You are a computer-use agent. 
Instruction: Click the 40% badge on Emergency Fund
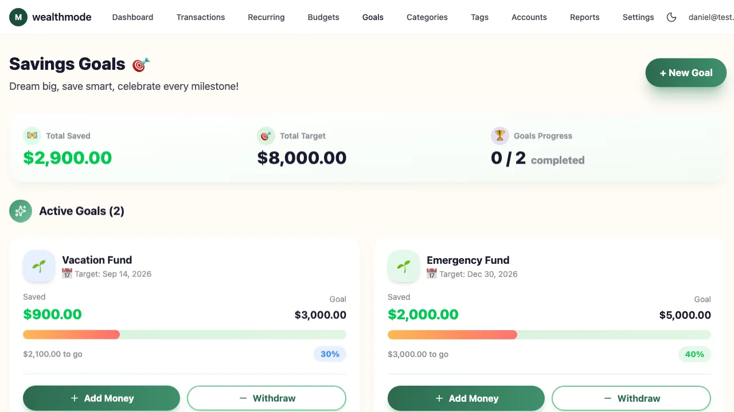pos(694,354)
